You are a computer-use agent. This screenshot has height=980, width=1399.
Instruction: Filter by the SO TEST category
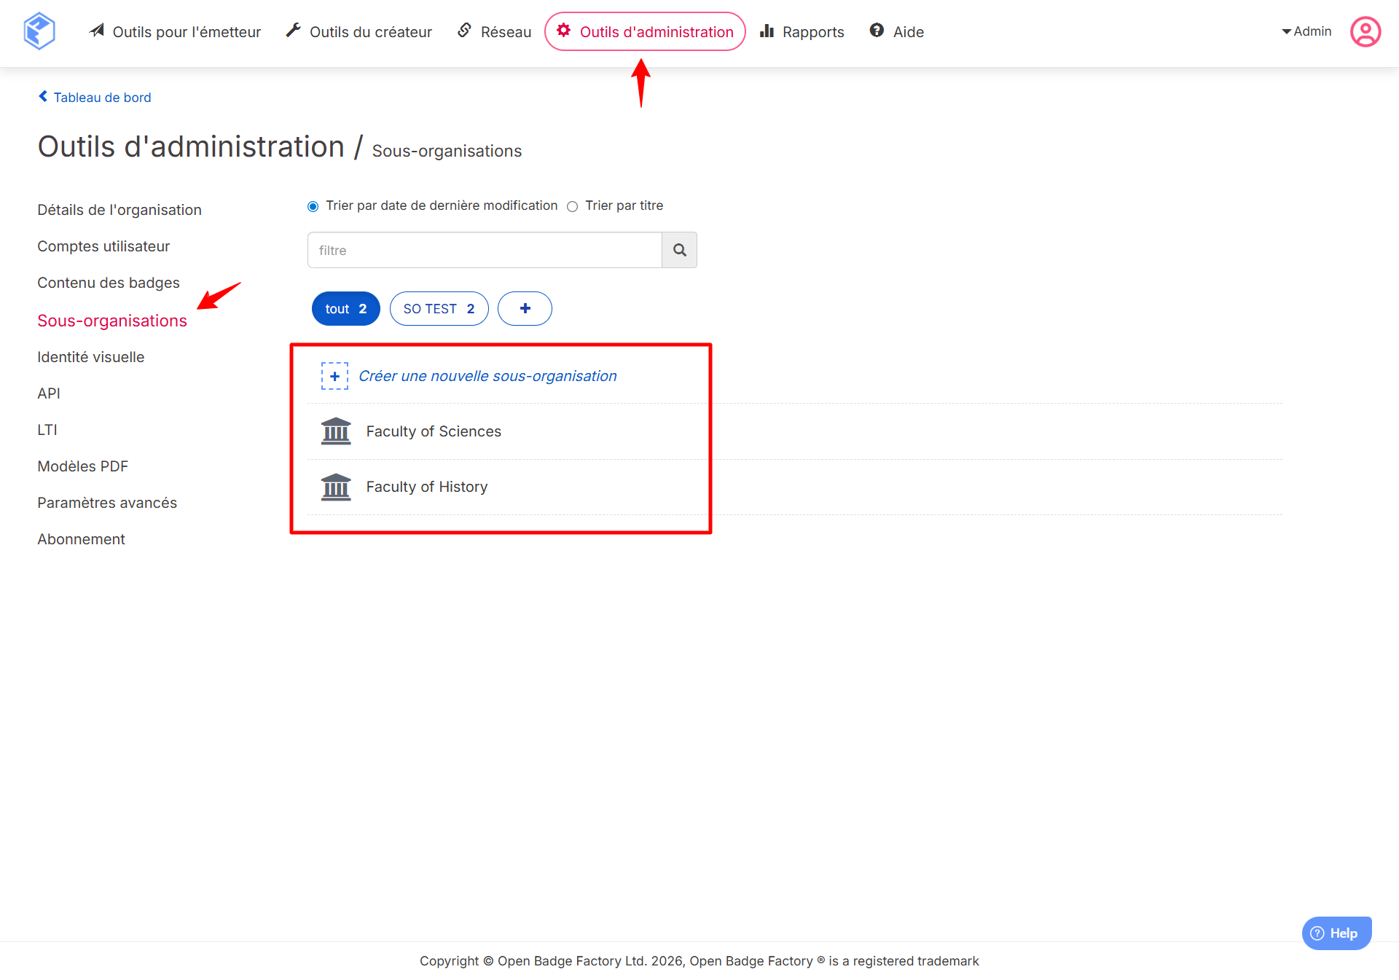pos(439,308)
